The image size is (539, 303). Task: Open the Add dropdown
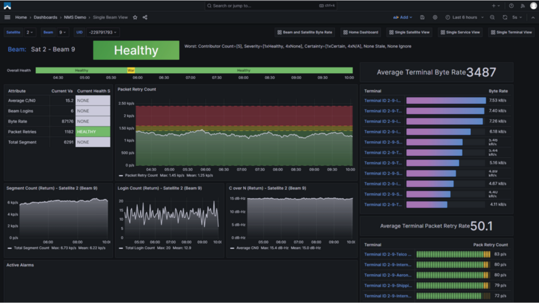tap(403, 17)
